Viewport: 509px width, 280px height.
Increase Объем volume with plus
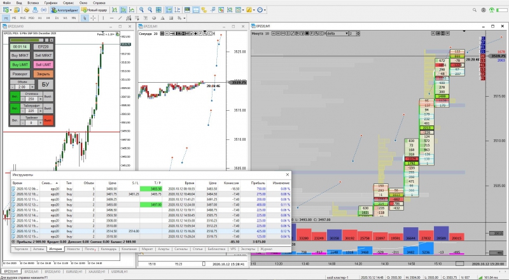[x=32, y=87]
